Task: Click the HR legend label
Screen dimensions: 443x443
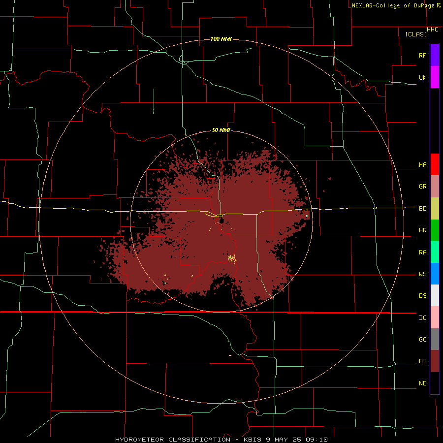Action: (x=423, y=230)
